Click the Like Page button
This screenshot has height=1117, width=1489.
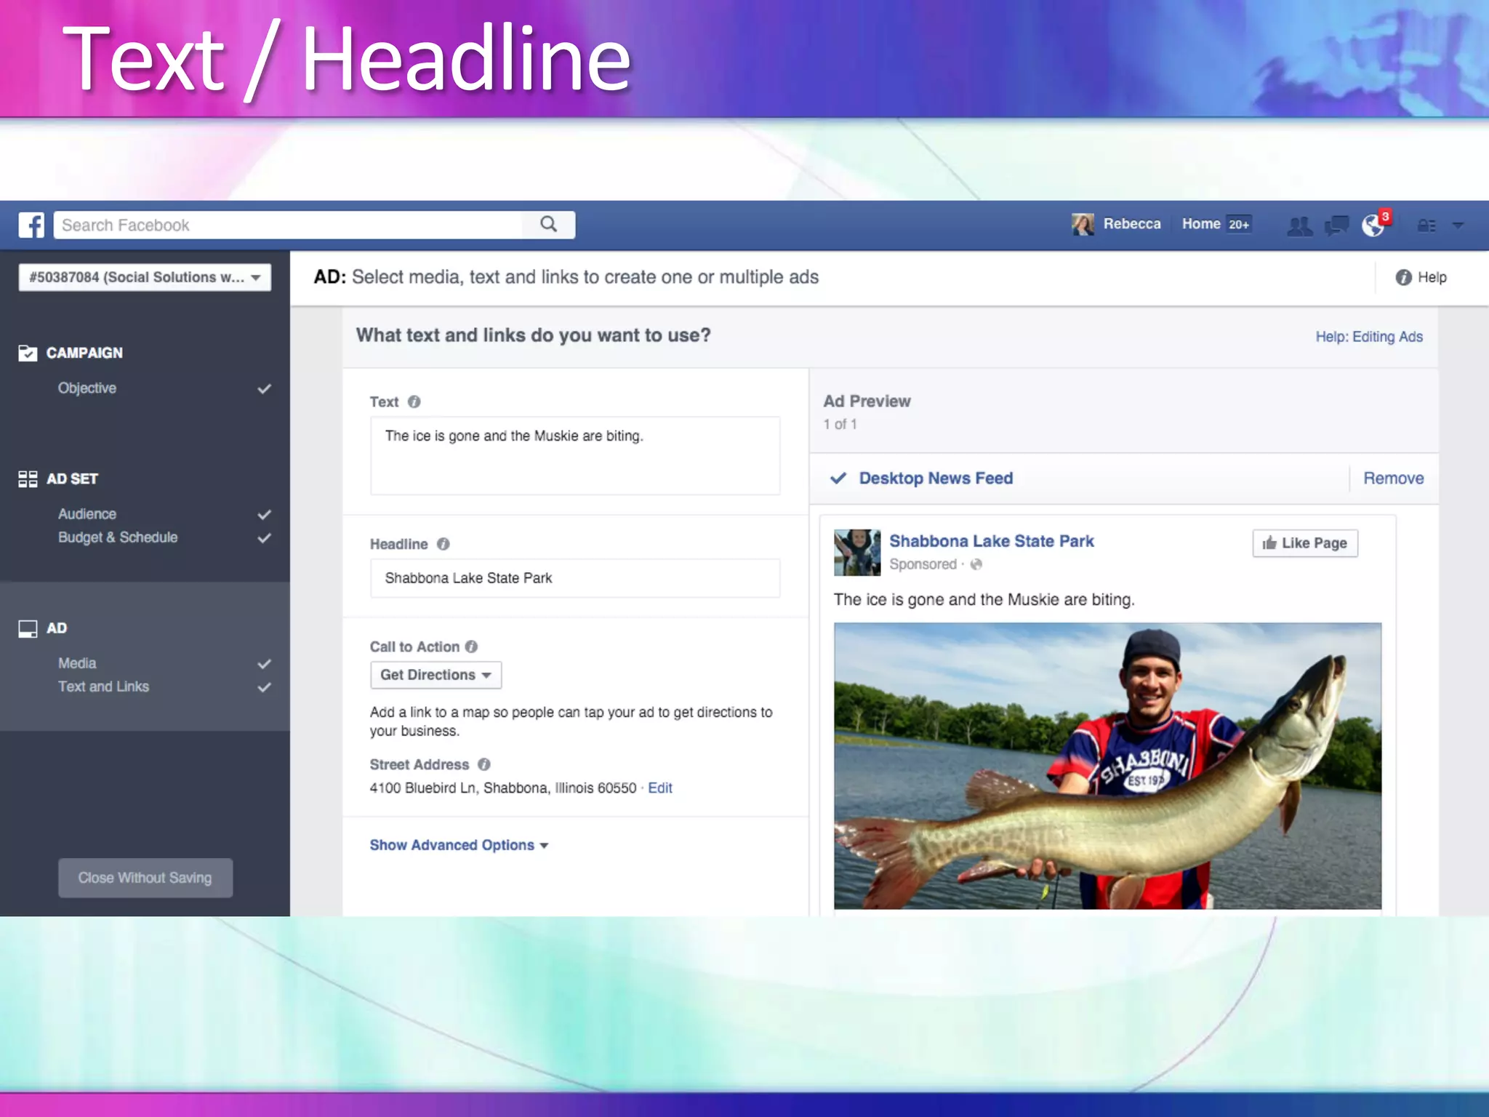[x=1305, y=543]
